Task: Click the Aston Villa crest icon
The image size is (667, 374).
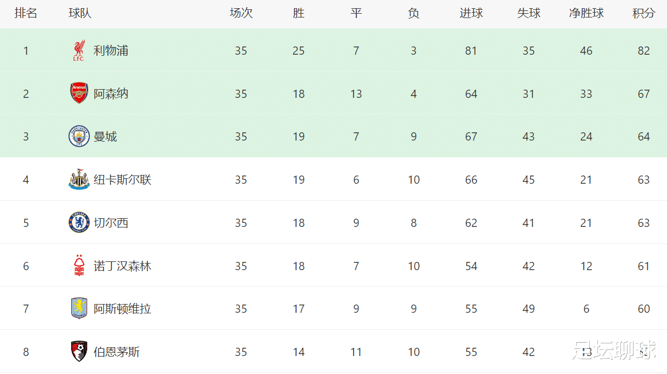Action: click(x=79, y=309)
